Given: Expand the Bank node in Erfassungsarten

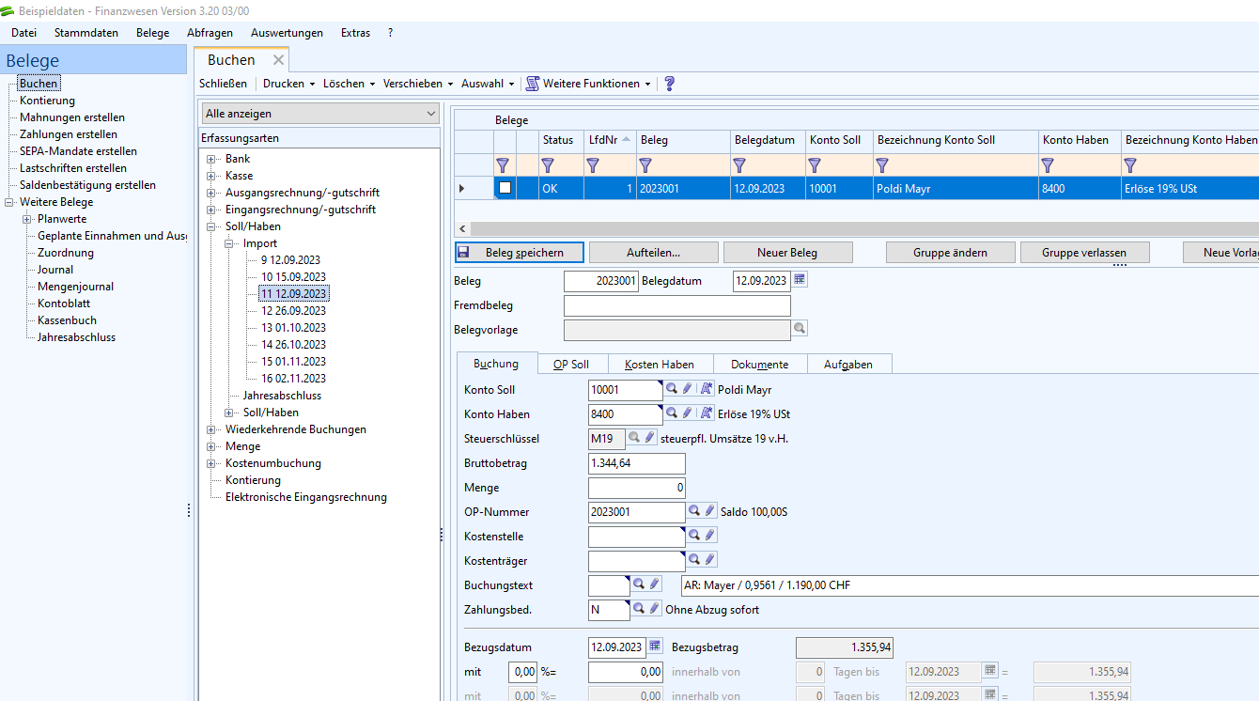Looking at the screenshot, I should [212, 159].
